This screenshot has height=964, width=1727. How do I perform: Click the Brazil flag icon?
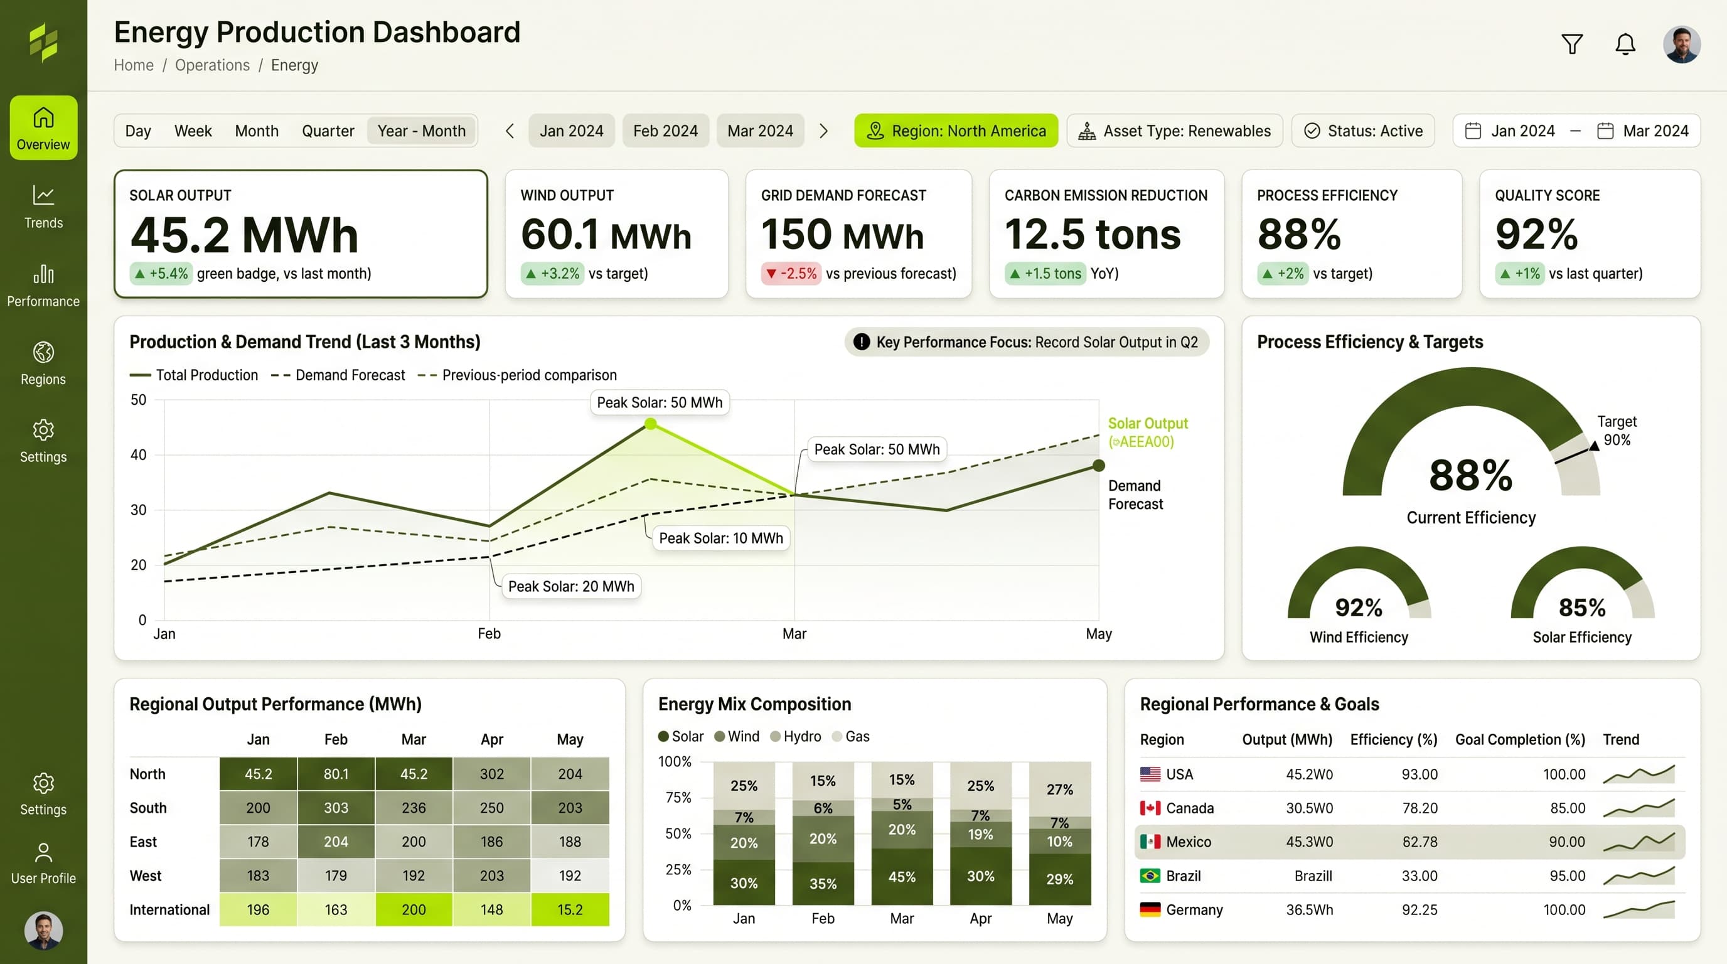click(x=1150, y=876)
